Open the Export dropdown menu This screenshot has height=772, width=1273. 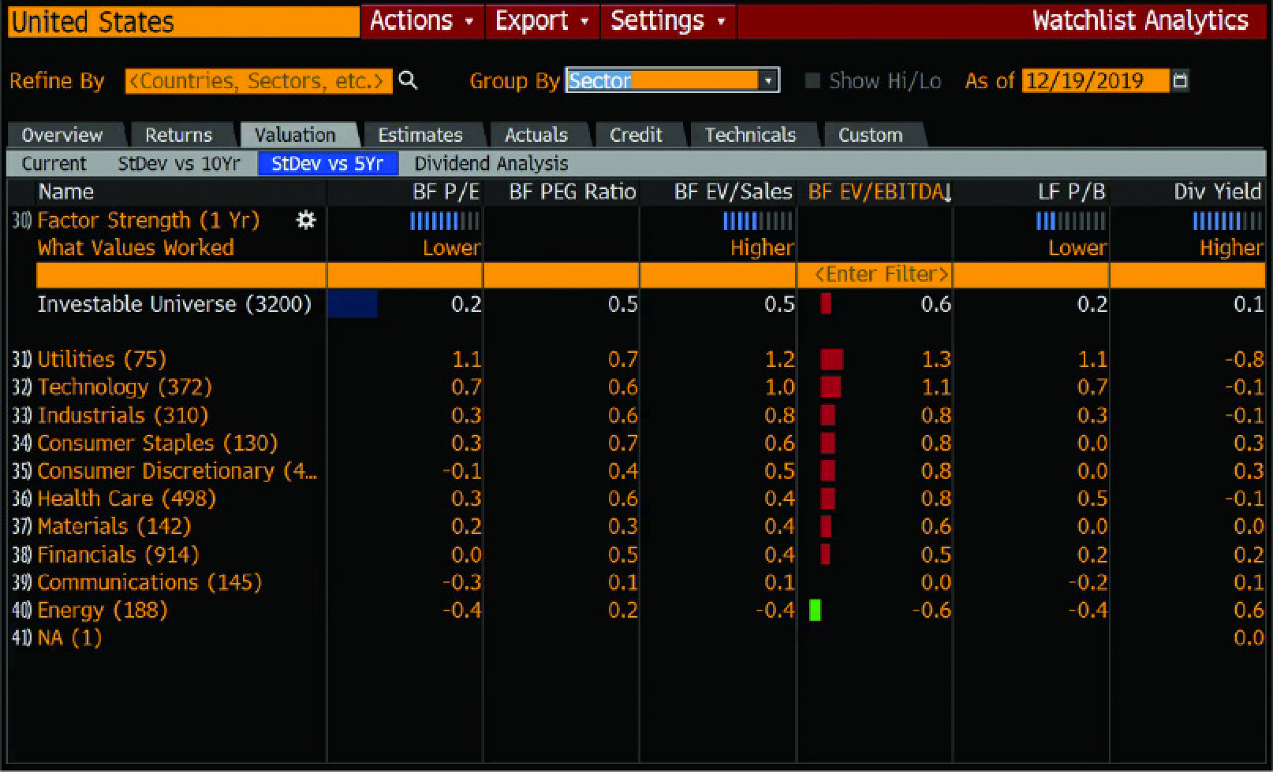540,20
